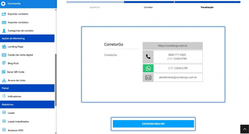The width and height of the screenshot is (249, 134).
Task: Click the CorretorGo home icon
Action: tap(3, 3)
